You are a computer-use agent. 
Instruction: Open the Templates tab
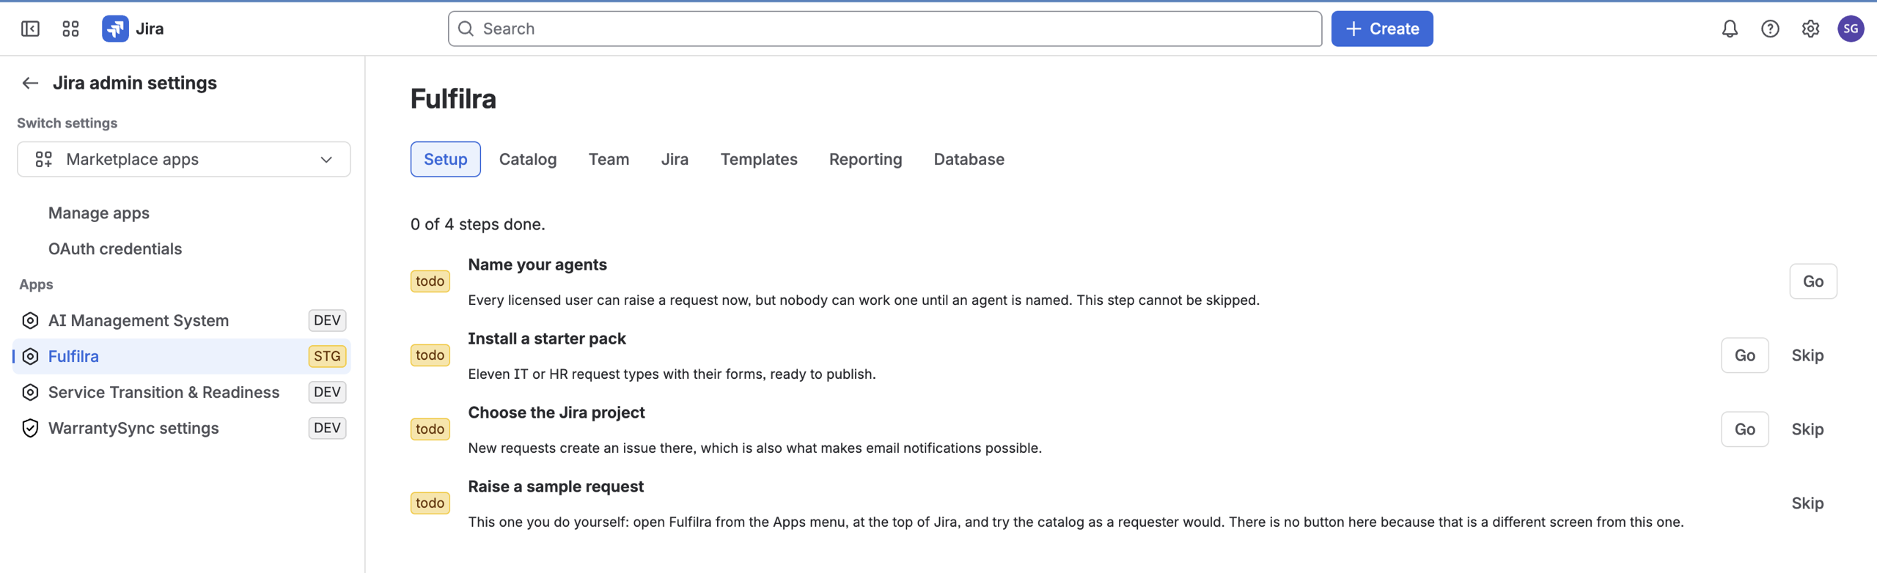[759, 159]
